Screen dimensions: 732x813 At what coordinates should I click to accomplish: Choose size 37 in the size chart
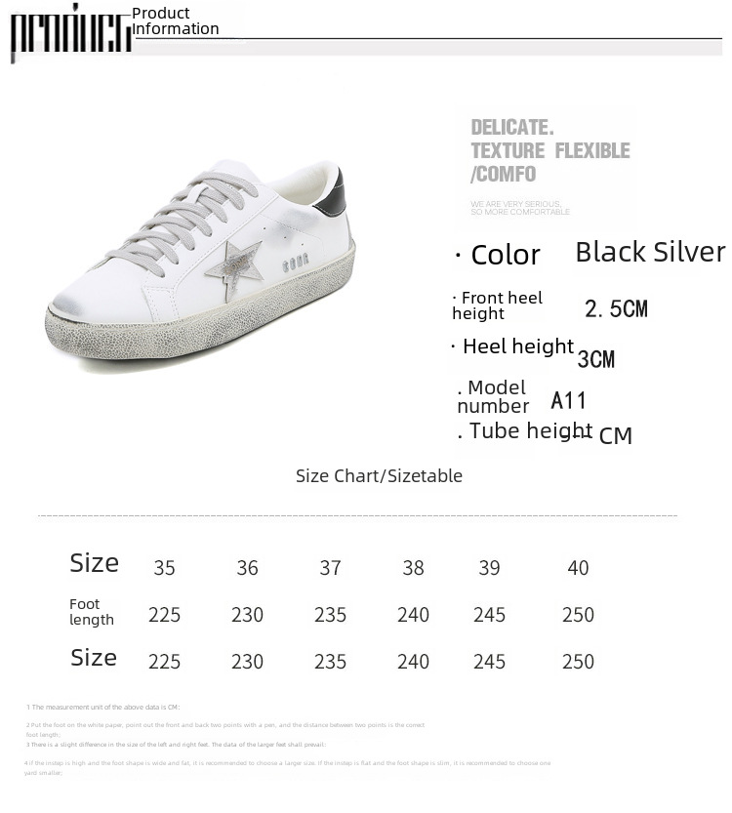(x=330, y=568)
